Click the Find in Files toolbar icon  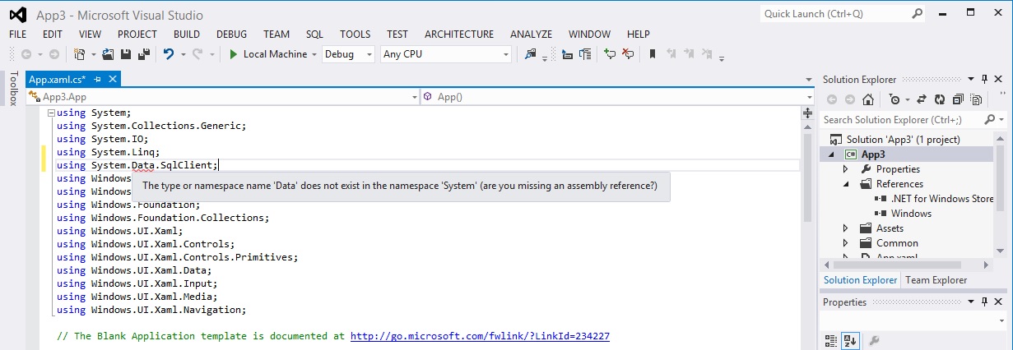click(x=531, y=54)
